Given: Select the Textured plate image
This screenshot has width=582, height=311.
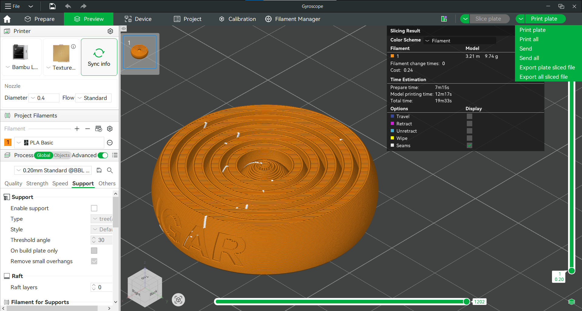Looking at the screenshot, I should [61, 53].
